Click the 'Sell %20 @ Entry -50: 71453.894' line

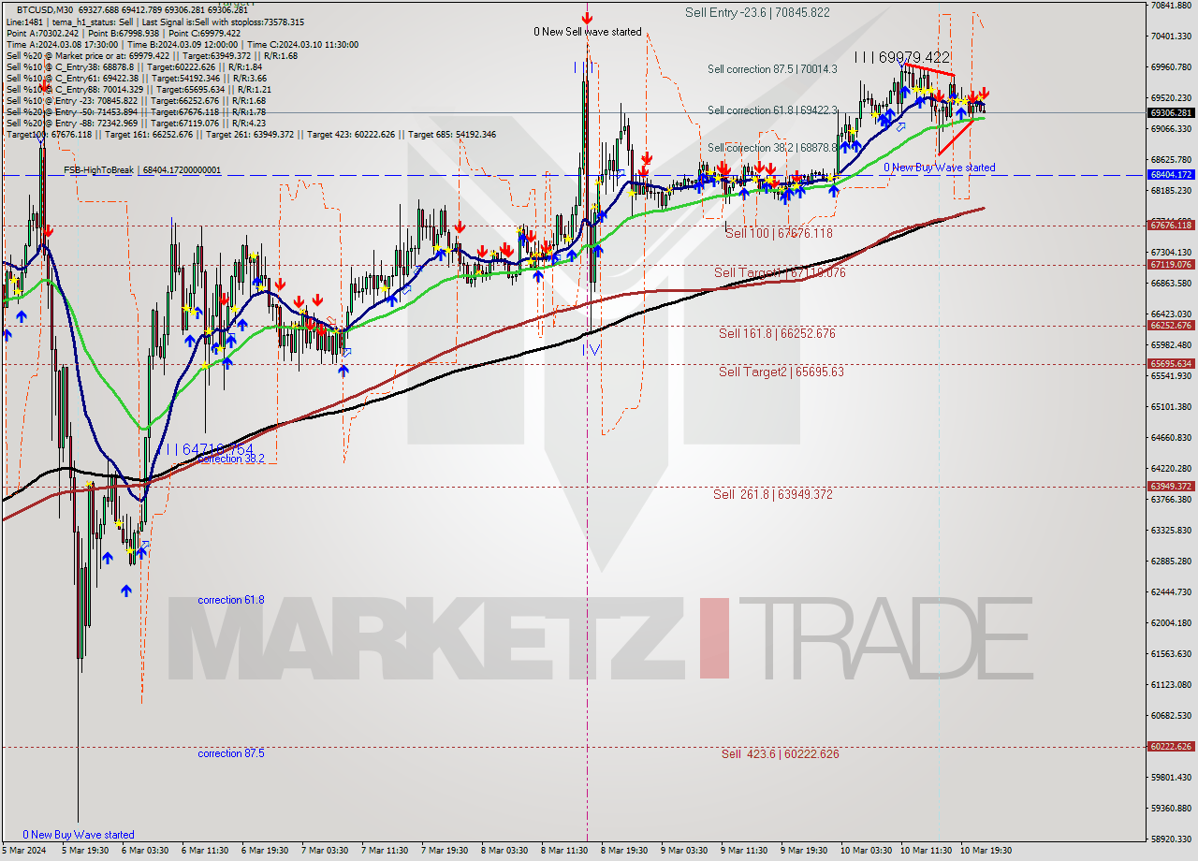pos(136,111)
